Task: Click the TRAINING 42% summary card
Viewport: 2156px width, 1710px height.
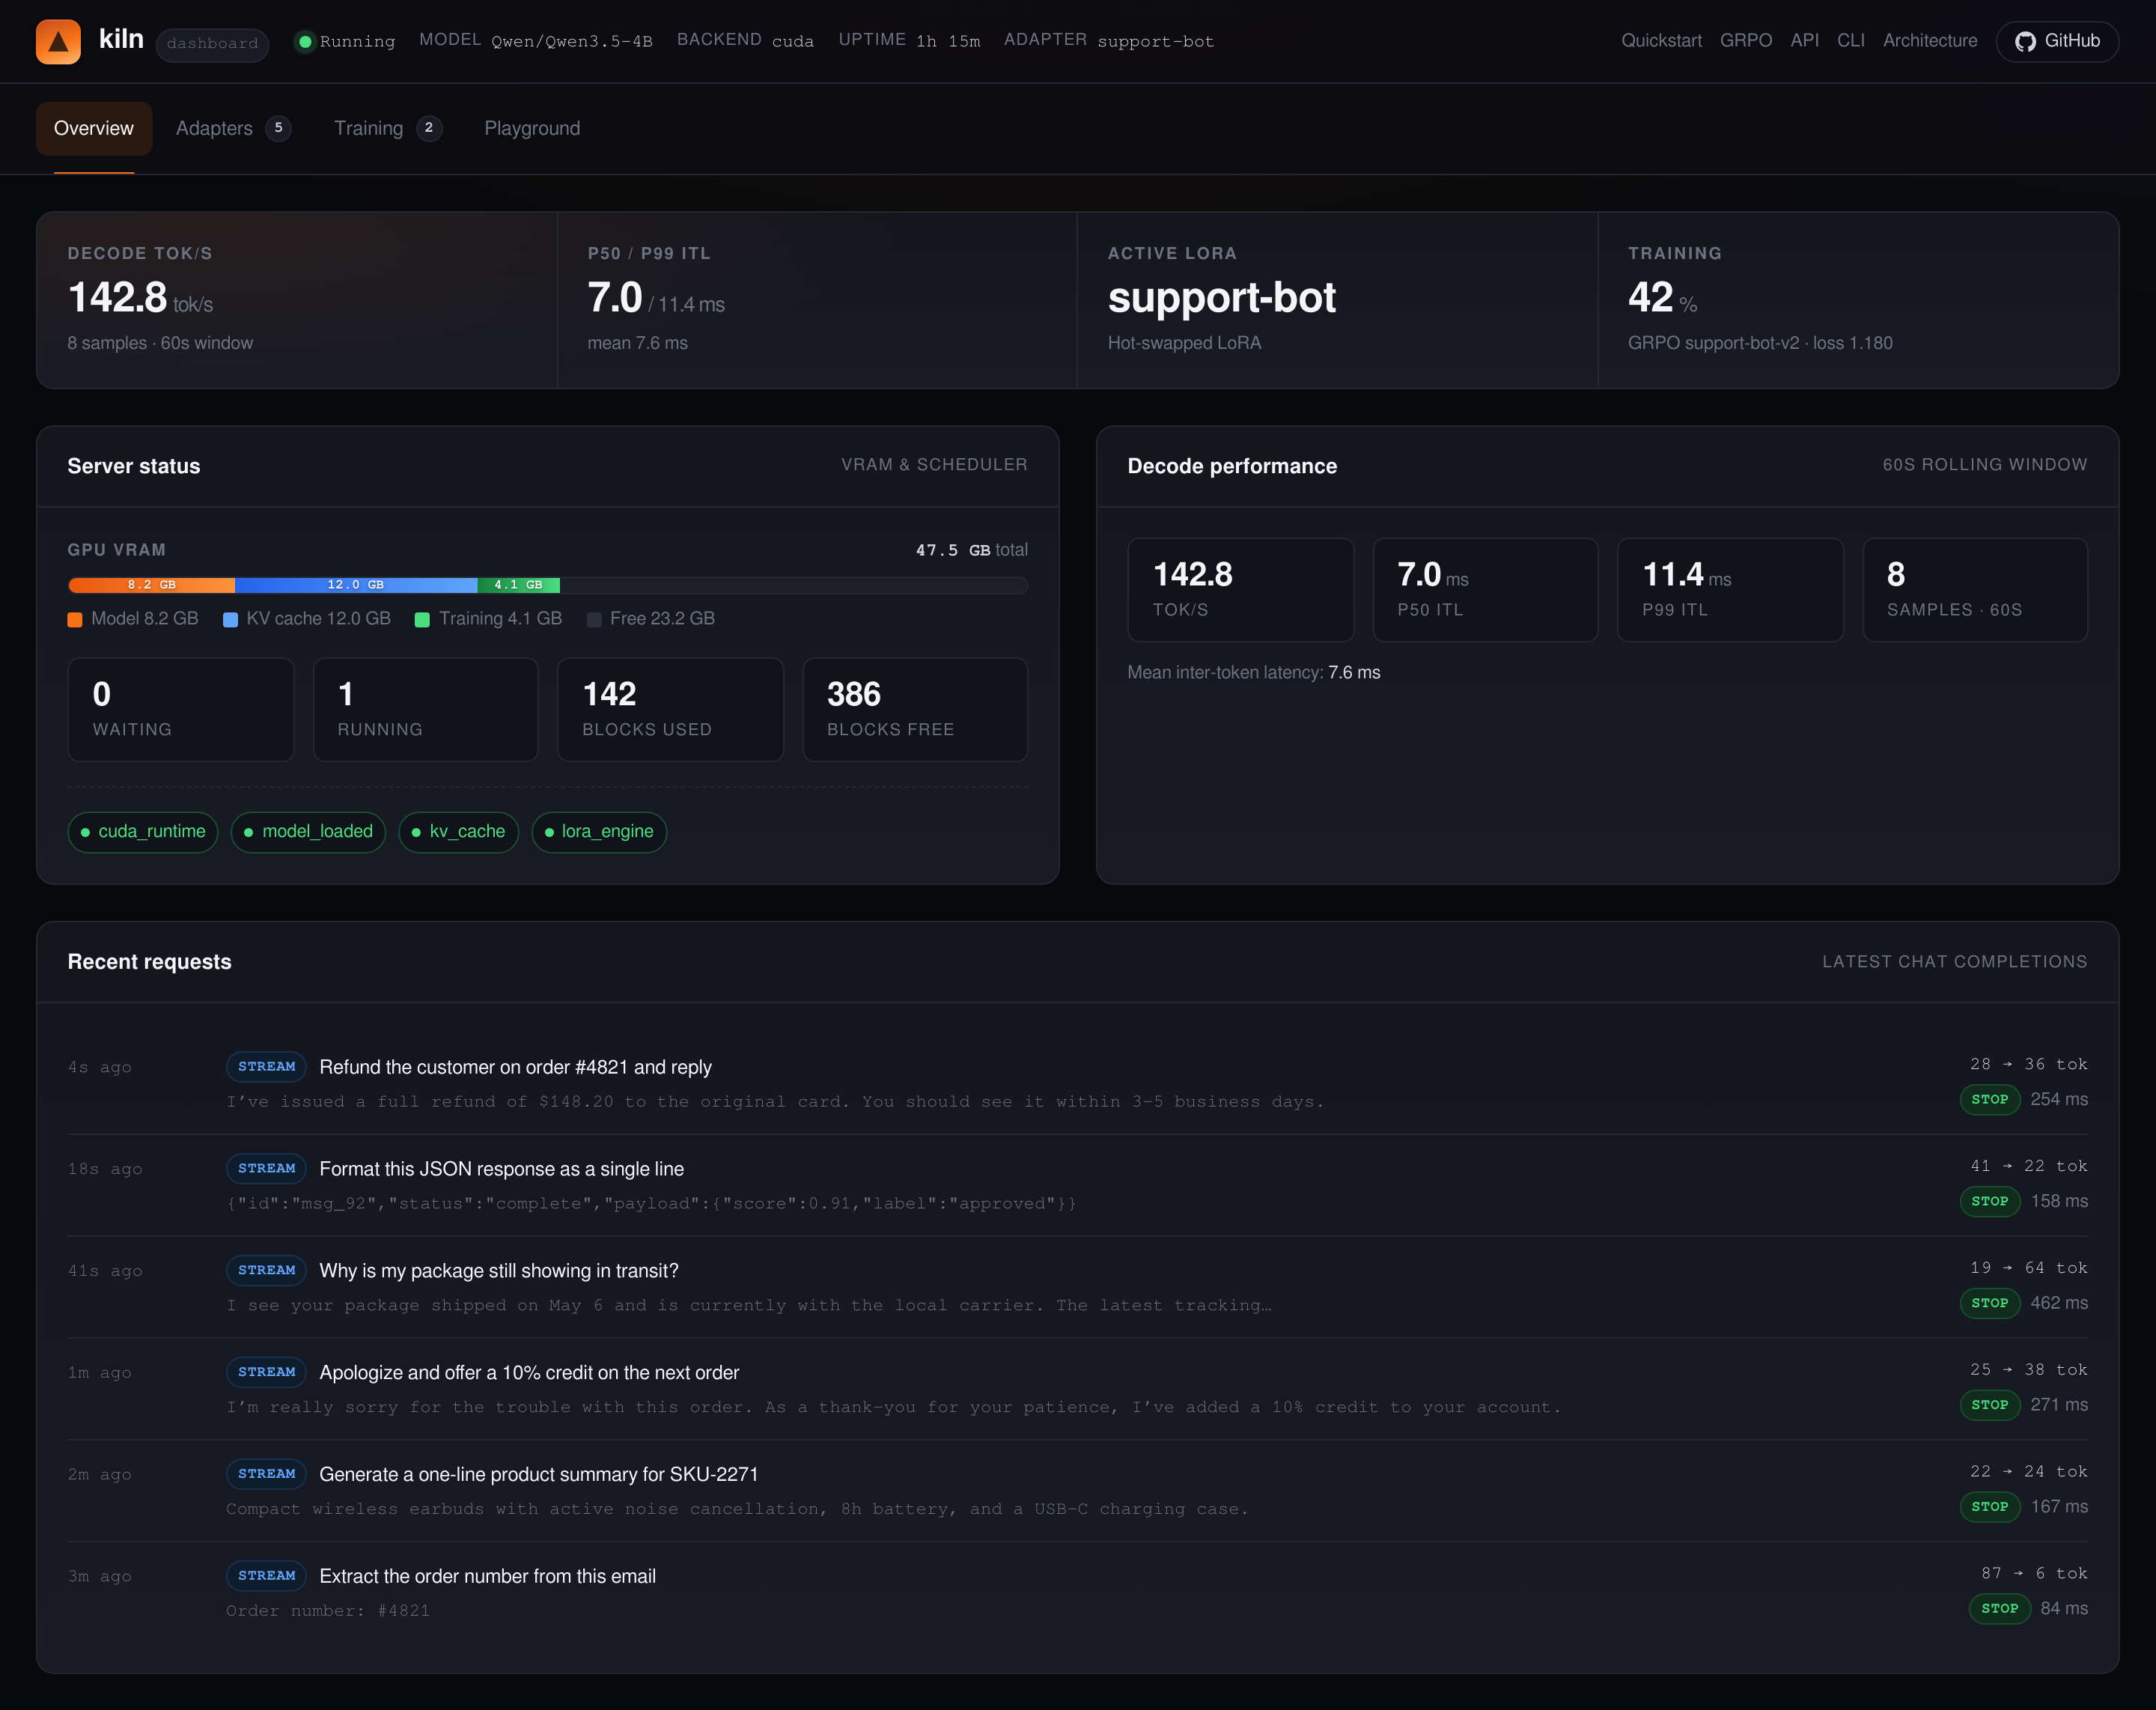Action: 1858,300
